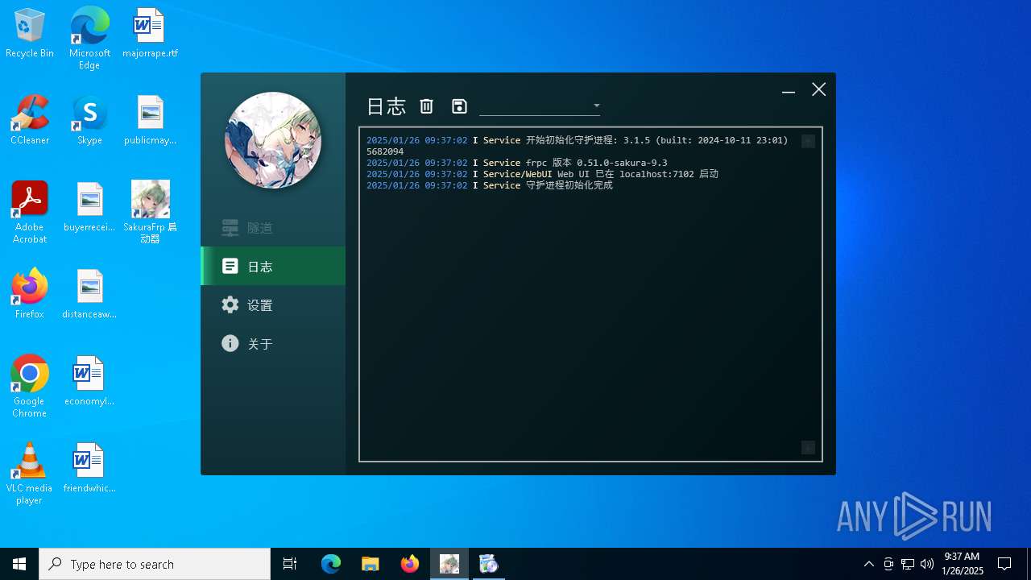The image size is (1031, 580).
Task: Click the settings gear icon in sidebar
Action: pos(230,304)
